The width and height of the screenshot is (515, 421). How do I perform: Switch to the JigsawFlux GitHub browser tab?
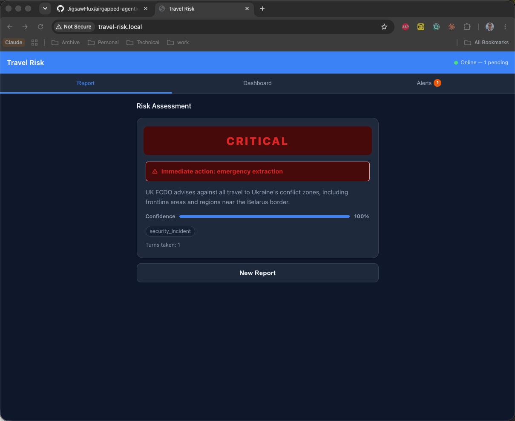[x=102, y=9]
